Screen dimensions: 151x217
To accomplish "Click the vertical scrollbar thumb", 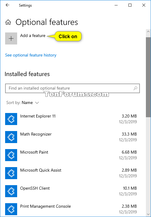I will tap(148, 77).
